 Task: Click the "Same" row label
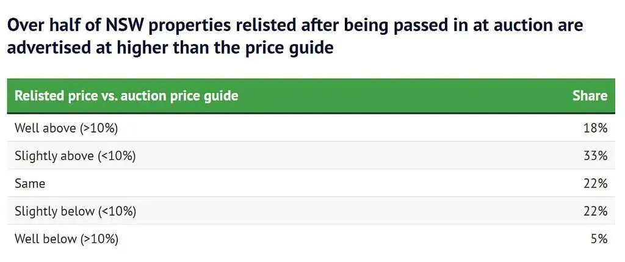(30, 183)
